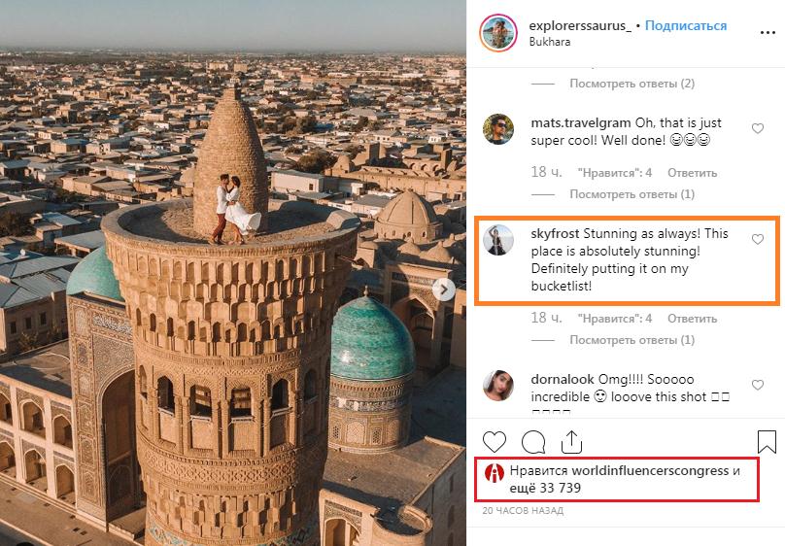The width and height of the screenshot is (785, 546).
Task: Like mats.travelgram's comment with the heart
Action: click(758, 128)
